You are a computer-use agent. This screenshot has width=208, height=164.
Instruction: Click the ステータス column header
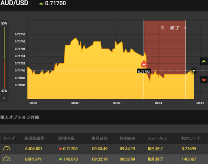pyautogui.click(x=157, y=138)
